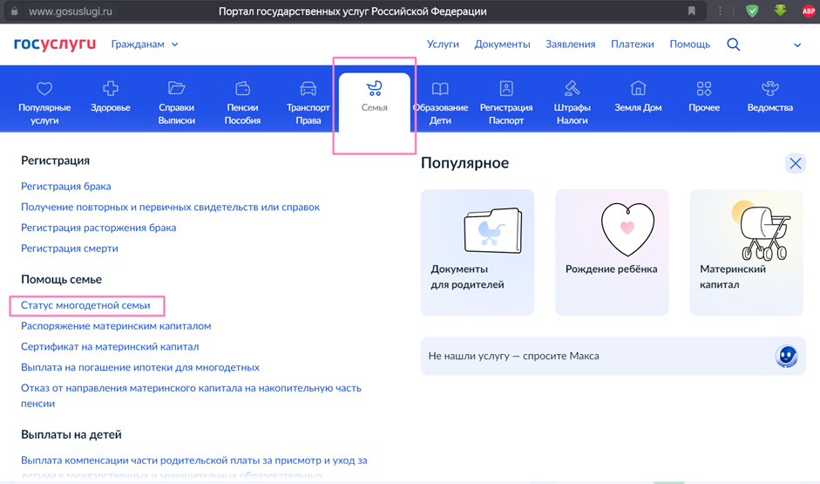Screen dimensions: 820x484
Task: Open the Образование Дети book icon
Action: (440, 88)
